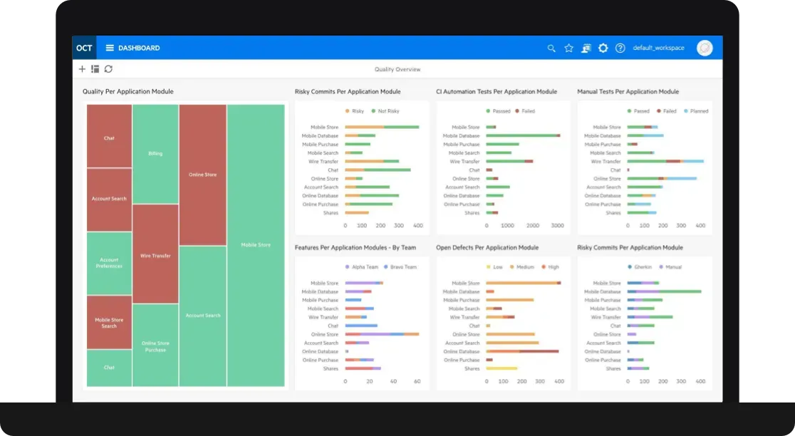Screen dimensions: 795x436
Task: Open the default_workspace selector
Action: coord(659,48)
